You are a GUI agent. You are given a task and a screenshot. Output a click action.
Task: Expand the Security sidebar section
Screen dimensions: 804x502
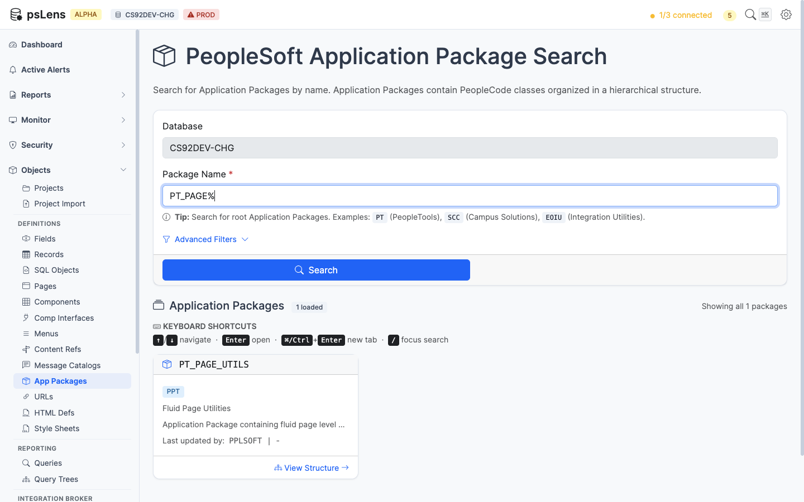tap(68, 145)
